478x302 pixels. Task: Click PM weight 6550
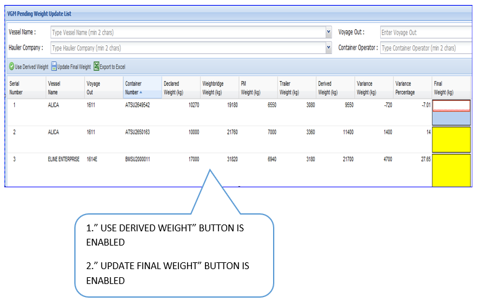tap(272, 105)
